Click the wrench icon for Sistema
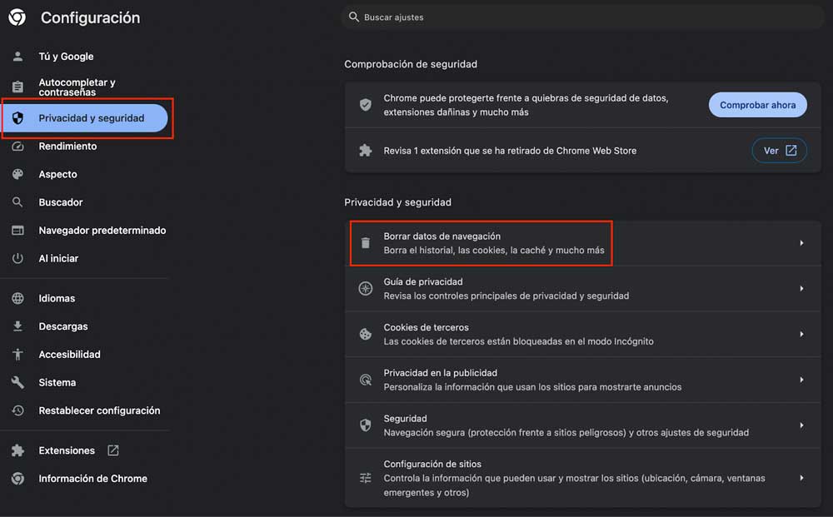Screen dimensions: 833x517 (x=17, y=382)
